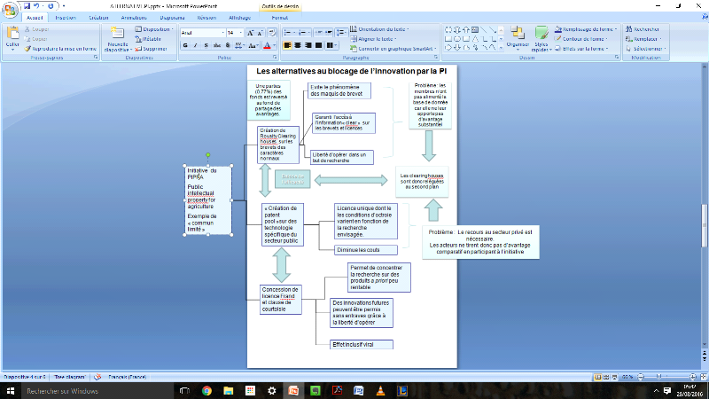Click the font color swatch (red A)
This screenshot has height=399, width=709.
click(x=267, y=44)
